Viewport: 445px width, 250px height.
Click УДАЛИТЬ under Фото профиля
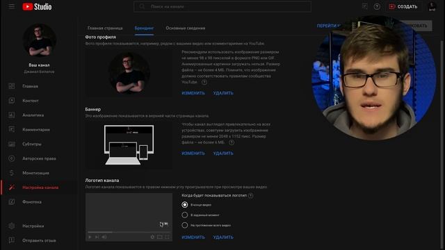coord(223,93)
